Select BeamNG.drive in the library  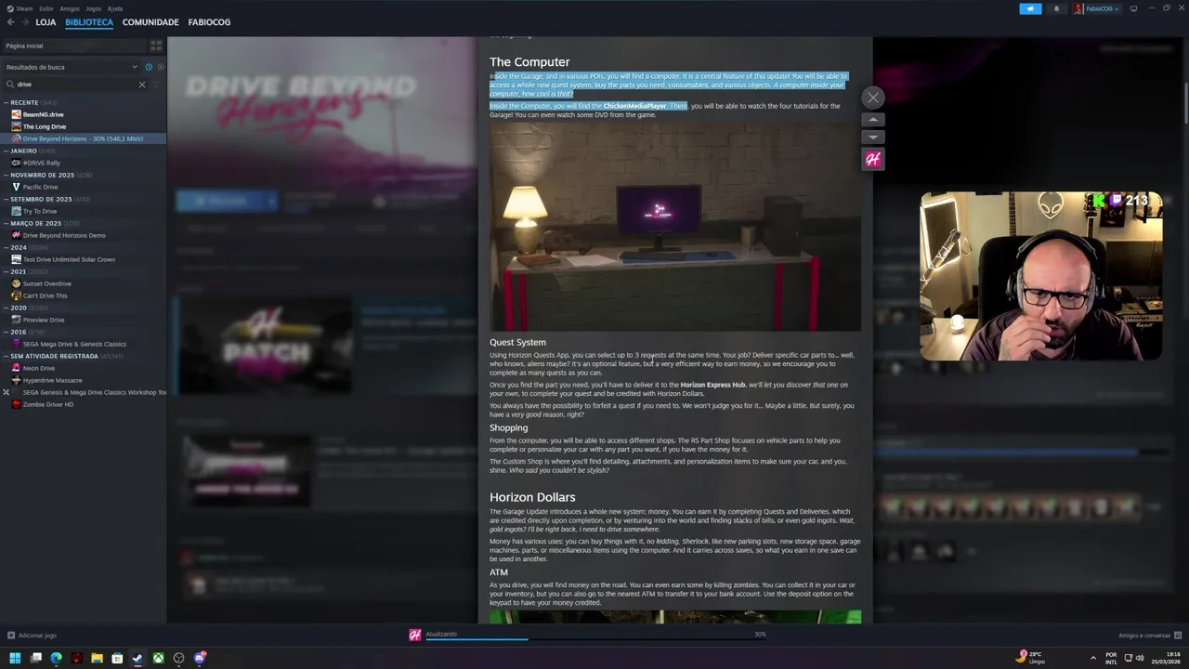[x=43, y=114]
